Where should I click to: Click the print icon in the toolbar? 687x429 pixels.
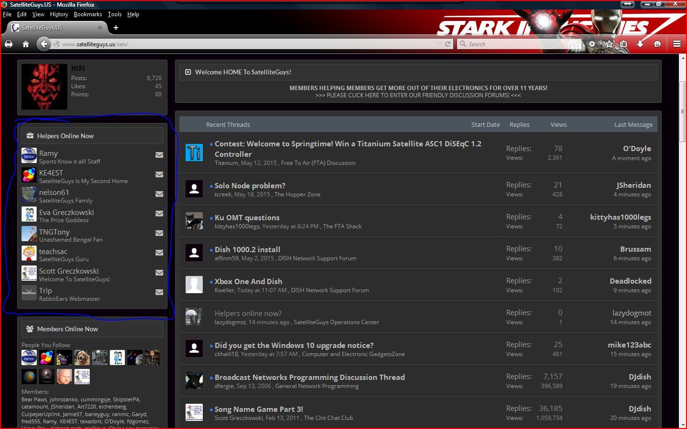[9, 44]
